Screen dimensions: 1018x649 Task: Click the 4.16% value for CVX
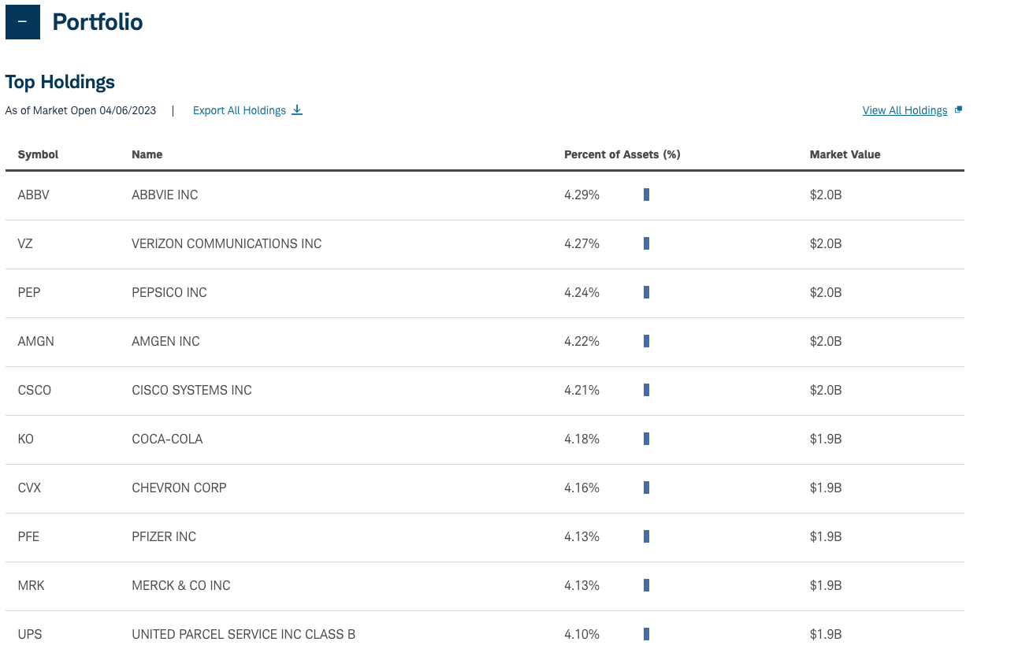pyautogui.click(x=581, y=488)
